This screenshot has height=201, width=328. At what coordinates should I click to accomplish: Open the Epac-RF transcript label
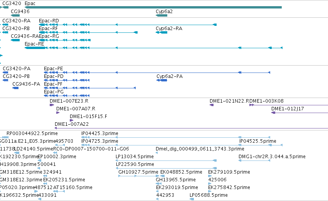tap(48, 29)
